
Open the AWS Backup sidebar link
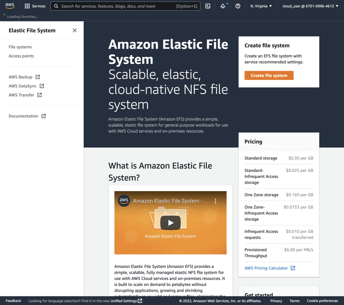[x=20, y=77]
